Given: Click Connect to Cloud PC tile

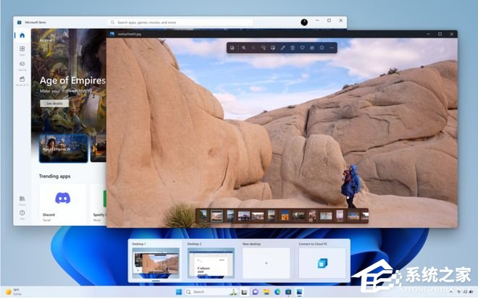Looking at the screenshot, I should click(322, 263).
